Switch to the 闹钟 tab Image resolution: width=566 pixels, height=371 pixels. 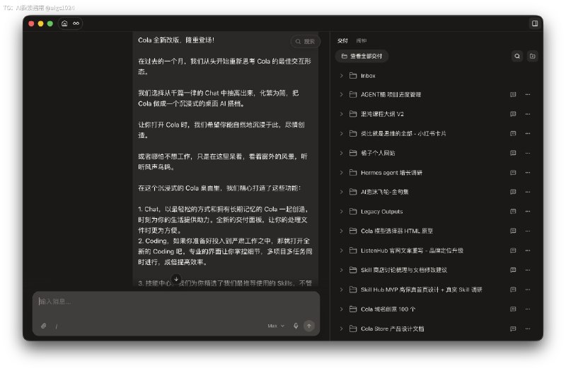[x=362, y=41]
